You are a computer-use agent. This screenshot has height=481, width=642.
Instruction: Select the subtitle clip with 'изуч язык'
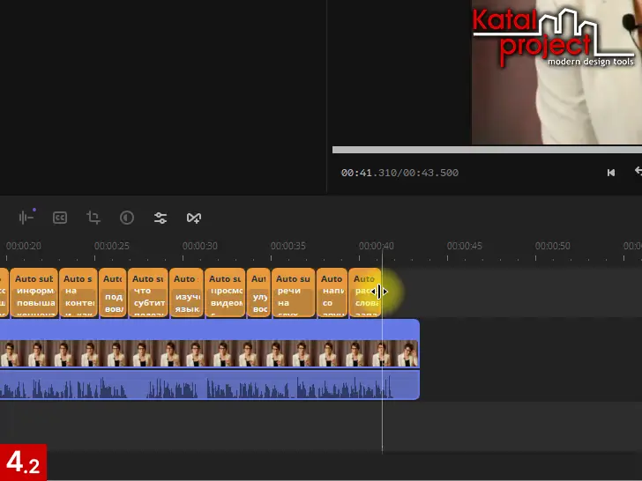(185, 292)
